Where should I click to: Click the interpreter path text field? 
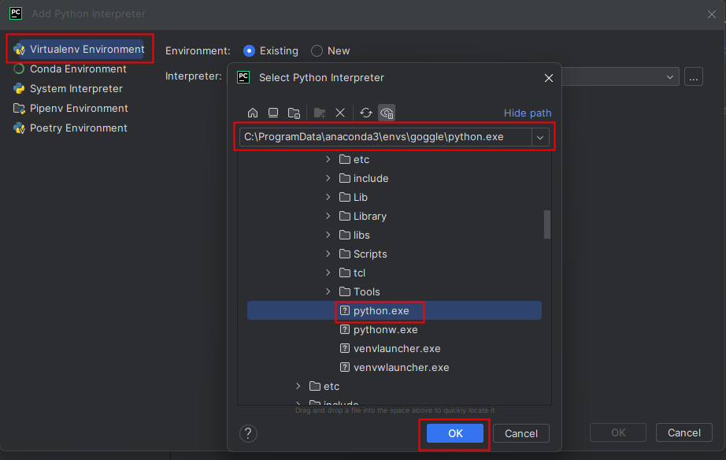tap(385, 137)
